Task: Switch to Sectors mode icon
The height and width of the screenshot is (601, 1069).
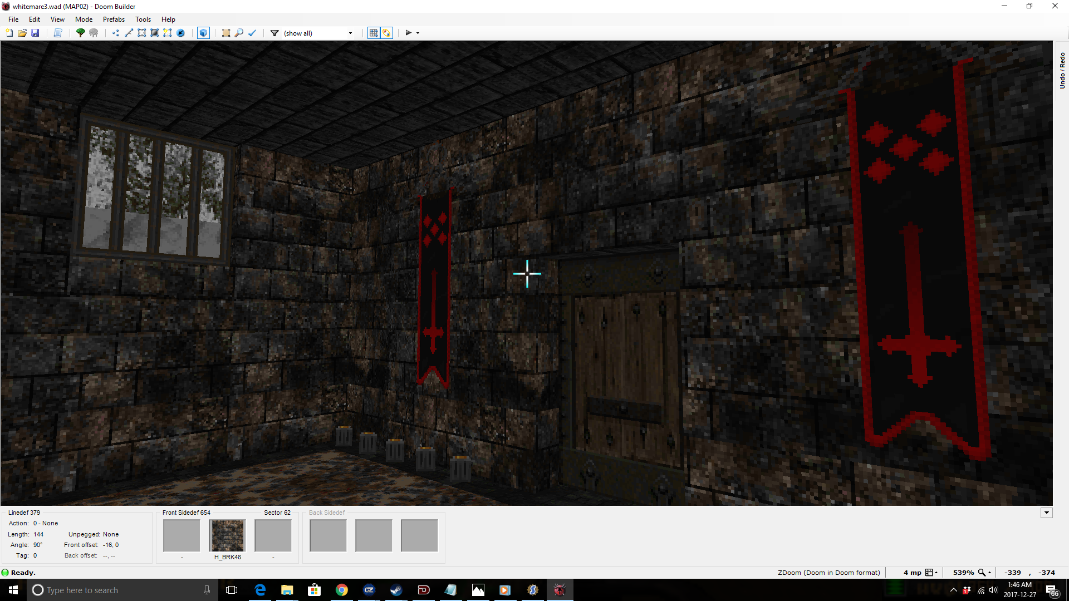Action: click(x=142, y=33)
